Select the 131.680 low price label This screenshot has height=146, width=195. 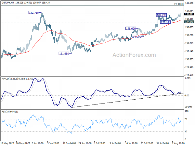[x=64, y=54]
